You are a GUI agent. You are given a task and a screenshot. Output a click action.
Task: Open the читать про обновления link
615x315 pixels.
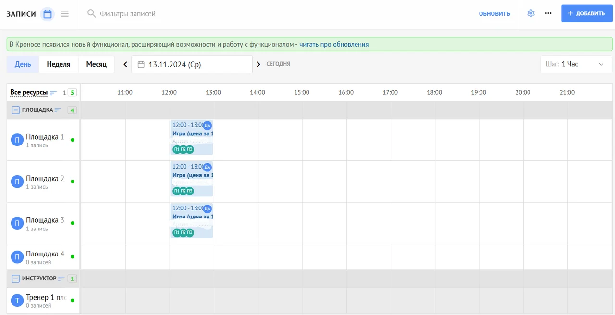coord(334,45)
